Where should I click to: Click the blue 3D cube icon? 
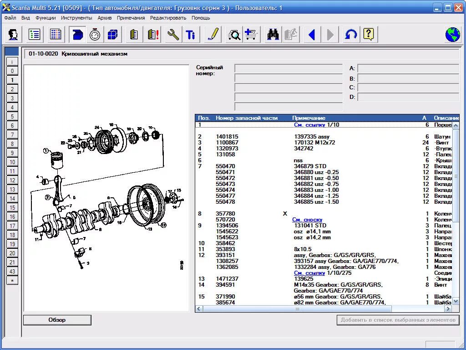pos(112,35)
